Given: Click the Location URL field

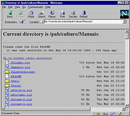Looking at the screenshot, I should pyautogui.click(x=83, y=21).
